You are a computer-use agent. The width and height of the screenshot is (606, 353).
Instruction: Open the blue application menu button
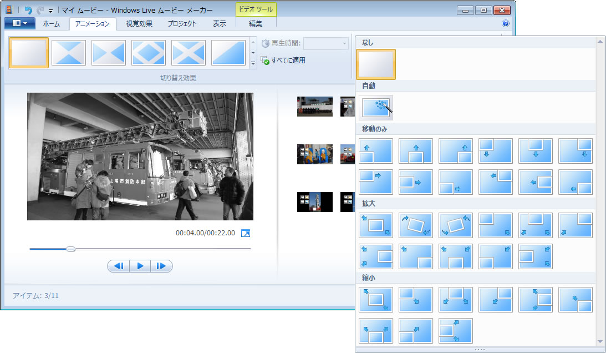click(19, 23)
